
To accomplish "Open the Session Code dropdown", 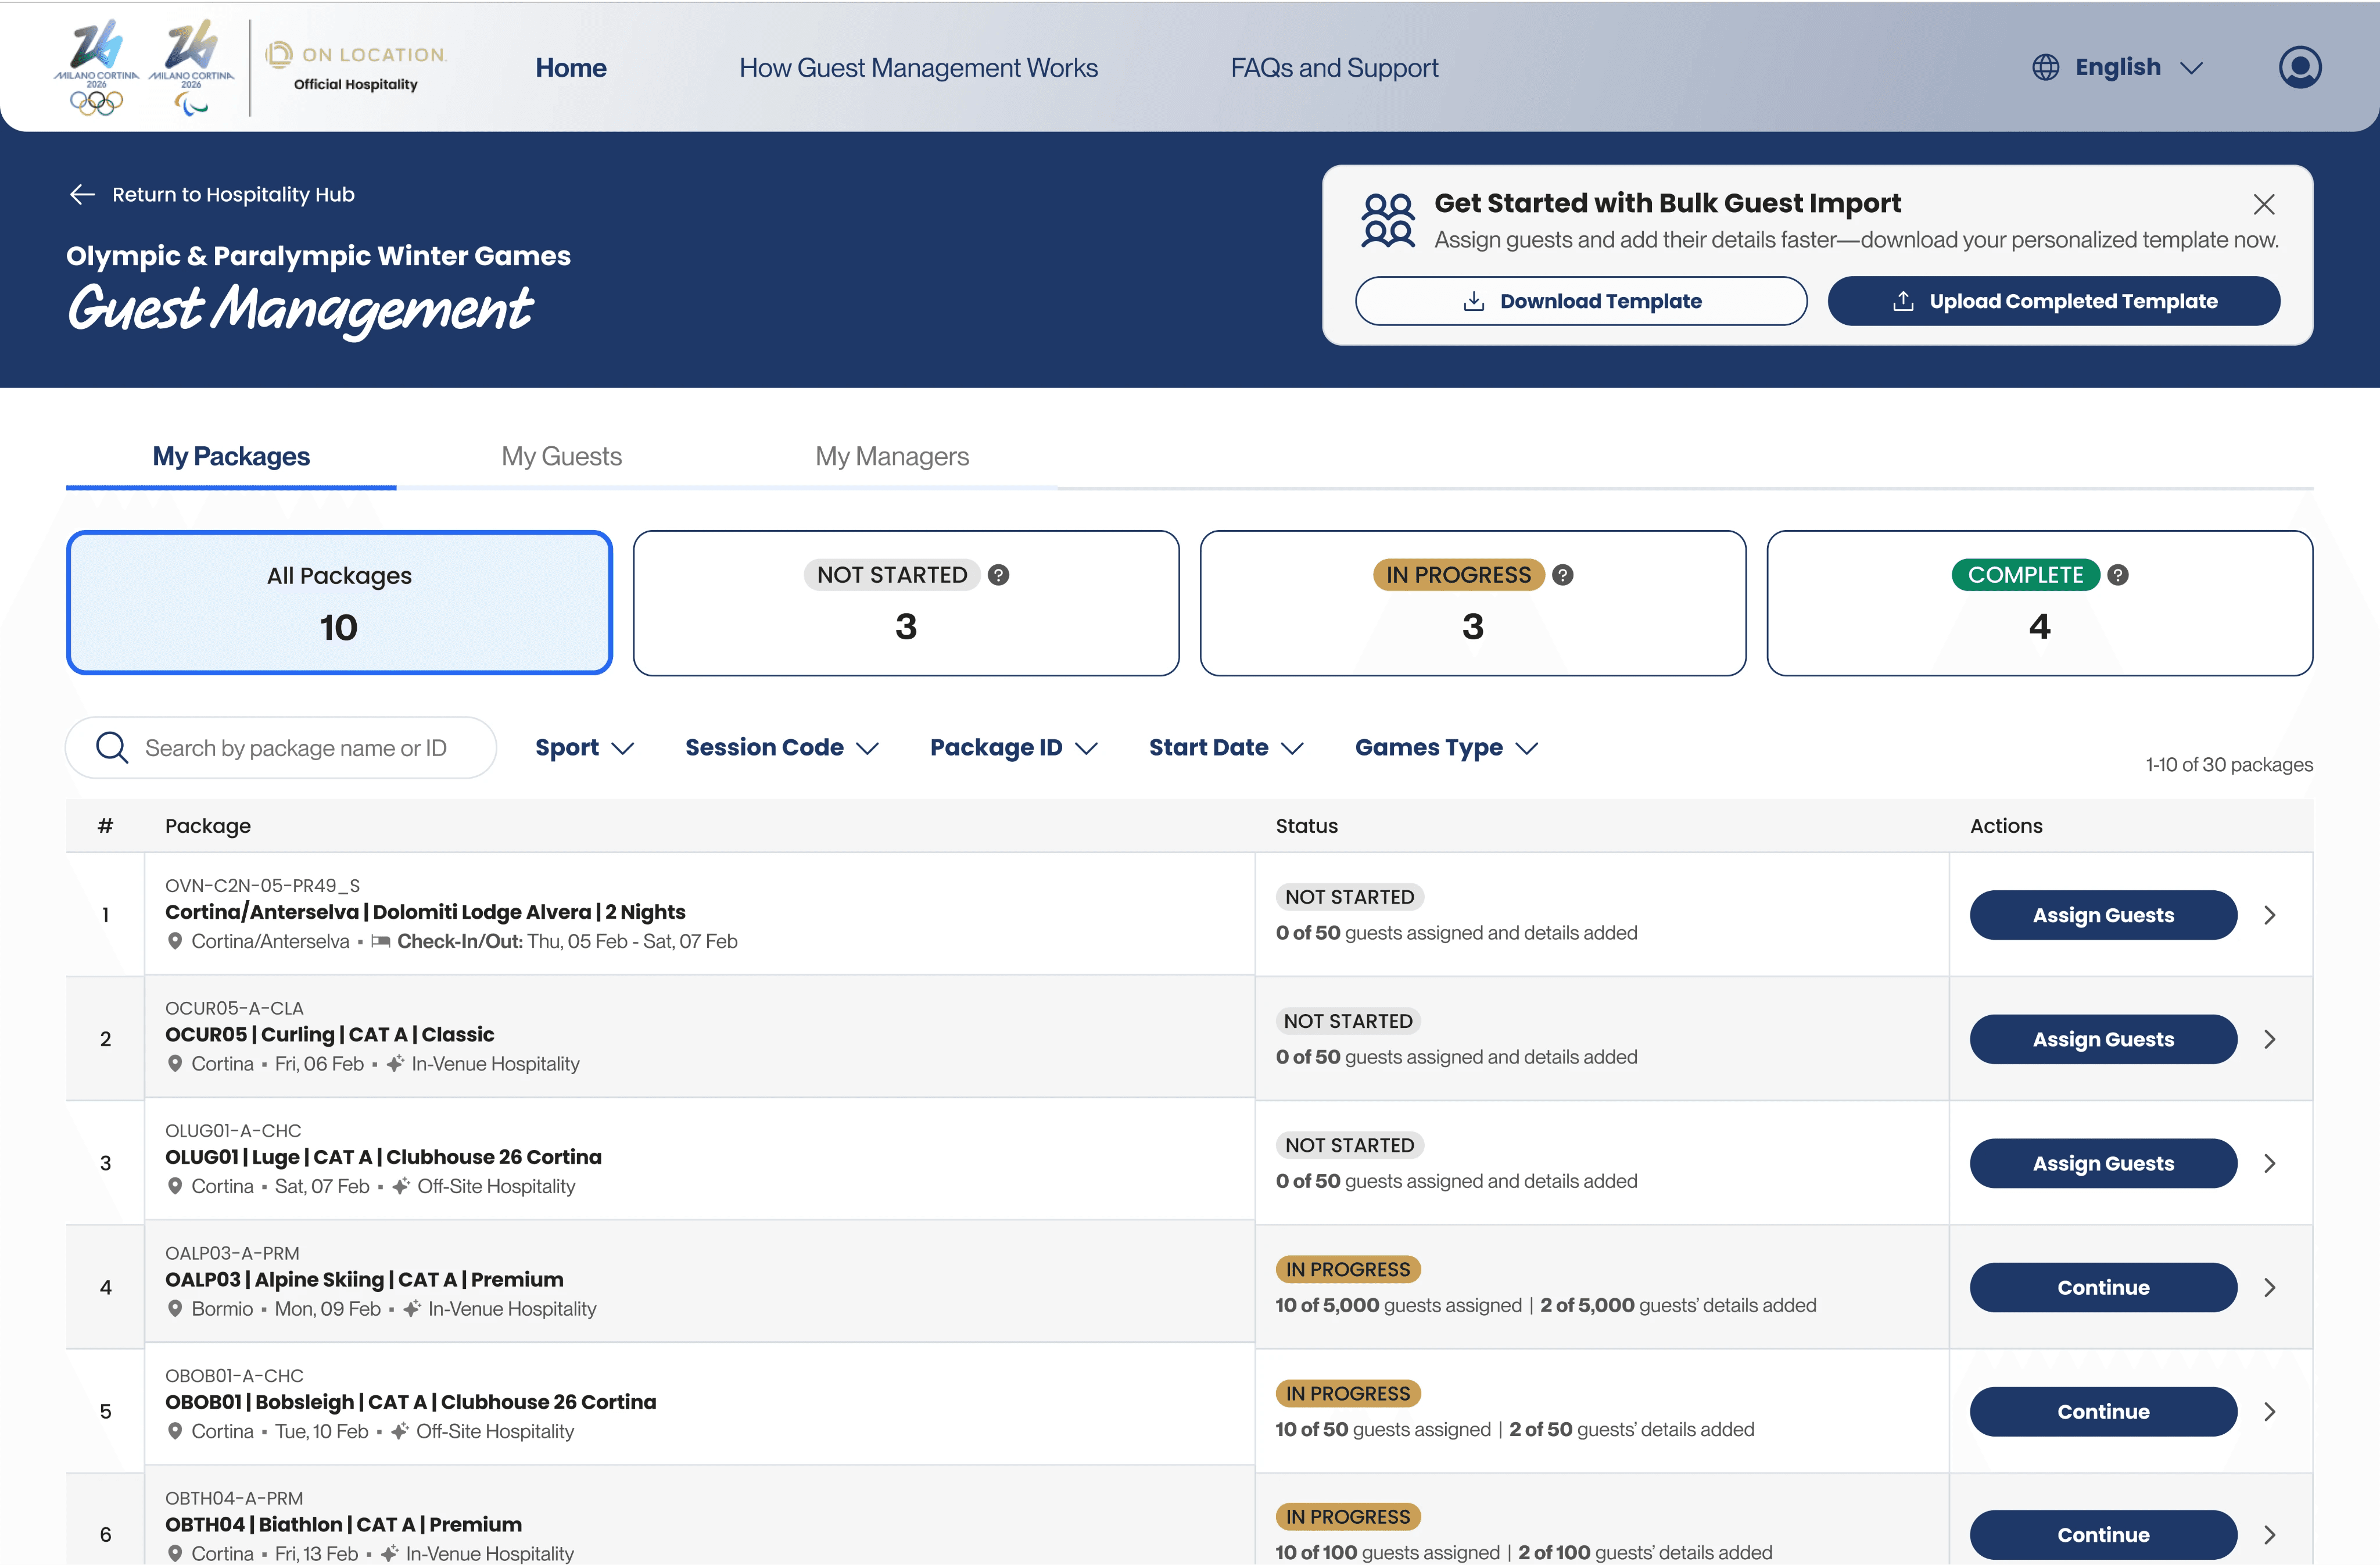I will coord(781,748).
